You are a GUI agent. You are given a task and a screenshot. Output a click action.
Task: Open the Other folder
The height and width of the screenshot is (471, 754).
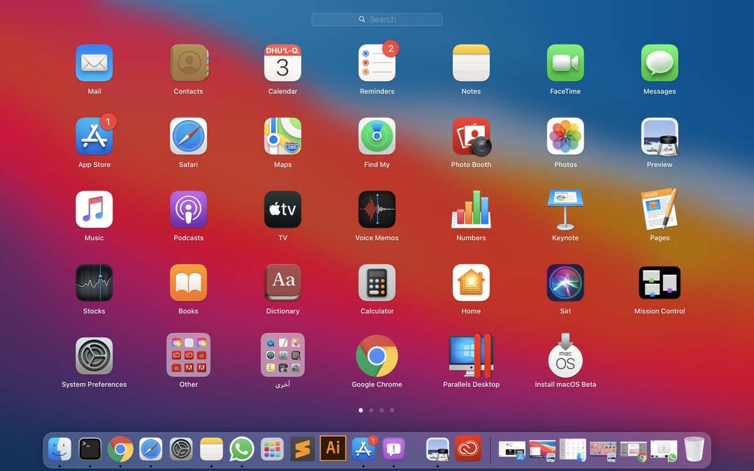(x=188, y=355)
